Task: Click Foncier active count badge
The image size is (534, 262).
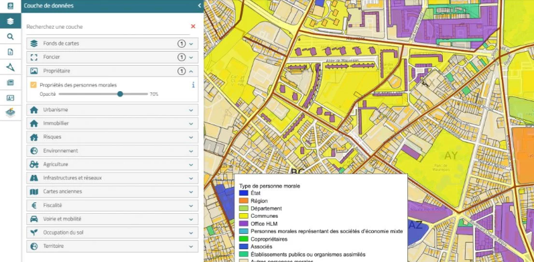Action: (x=182, y=57)
